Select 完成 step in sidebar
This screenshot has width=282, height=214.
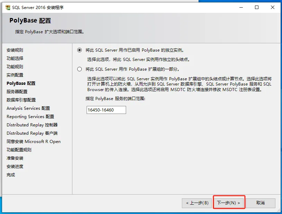pos(11,175)
